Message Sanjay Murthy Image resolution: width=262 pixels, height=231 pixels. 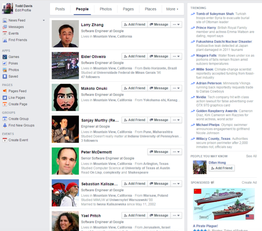[159, 120]
